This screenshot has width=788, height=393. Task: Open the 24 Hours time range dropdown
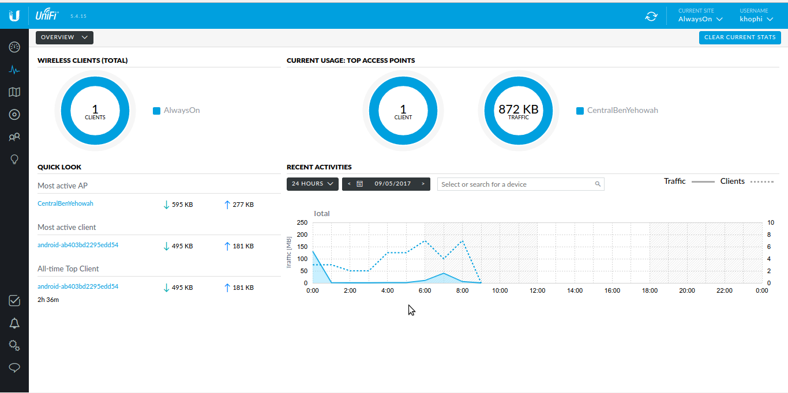tap(312, 183)
